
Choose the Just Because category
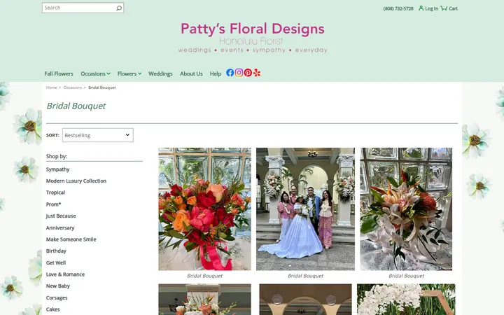(x=61, y=216)
